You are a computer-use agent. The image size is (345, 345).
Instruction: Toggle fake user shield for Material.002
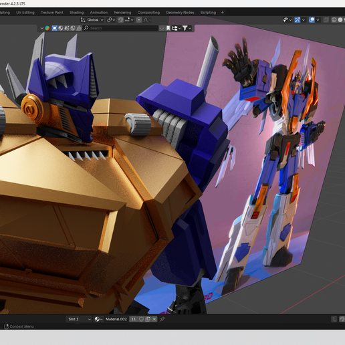click(x=141, y=319)
